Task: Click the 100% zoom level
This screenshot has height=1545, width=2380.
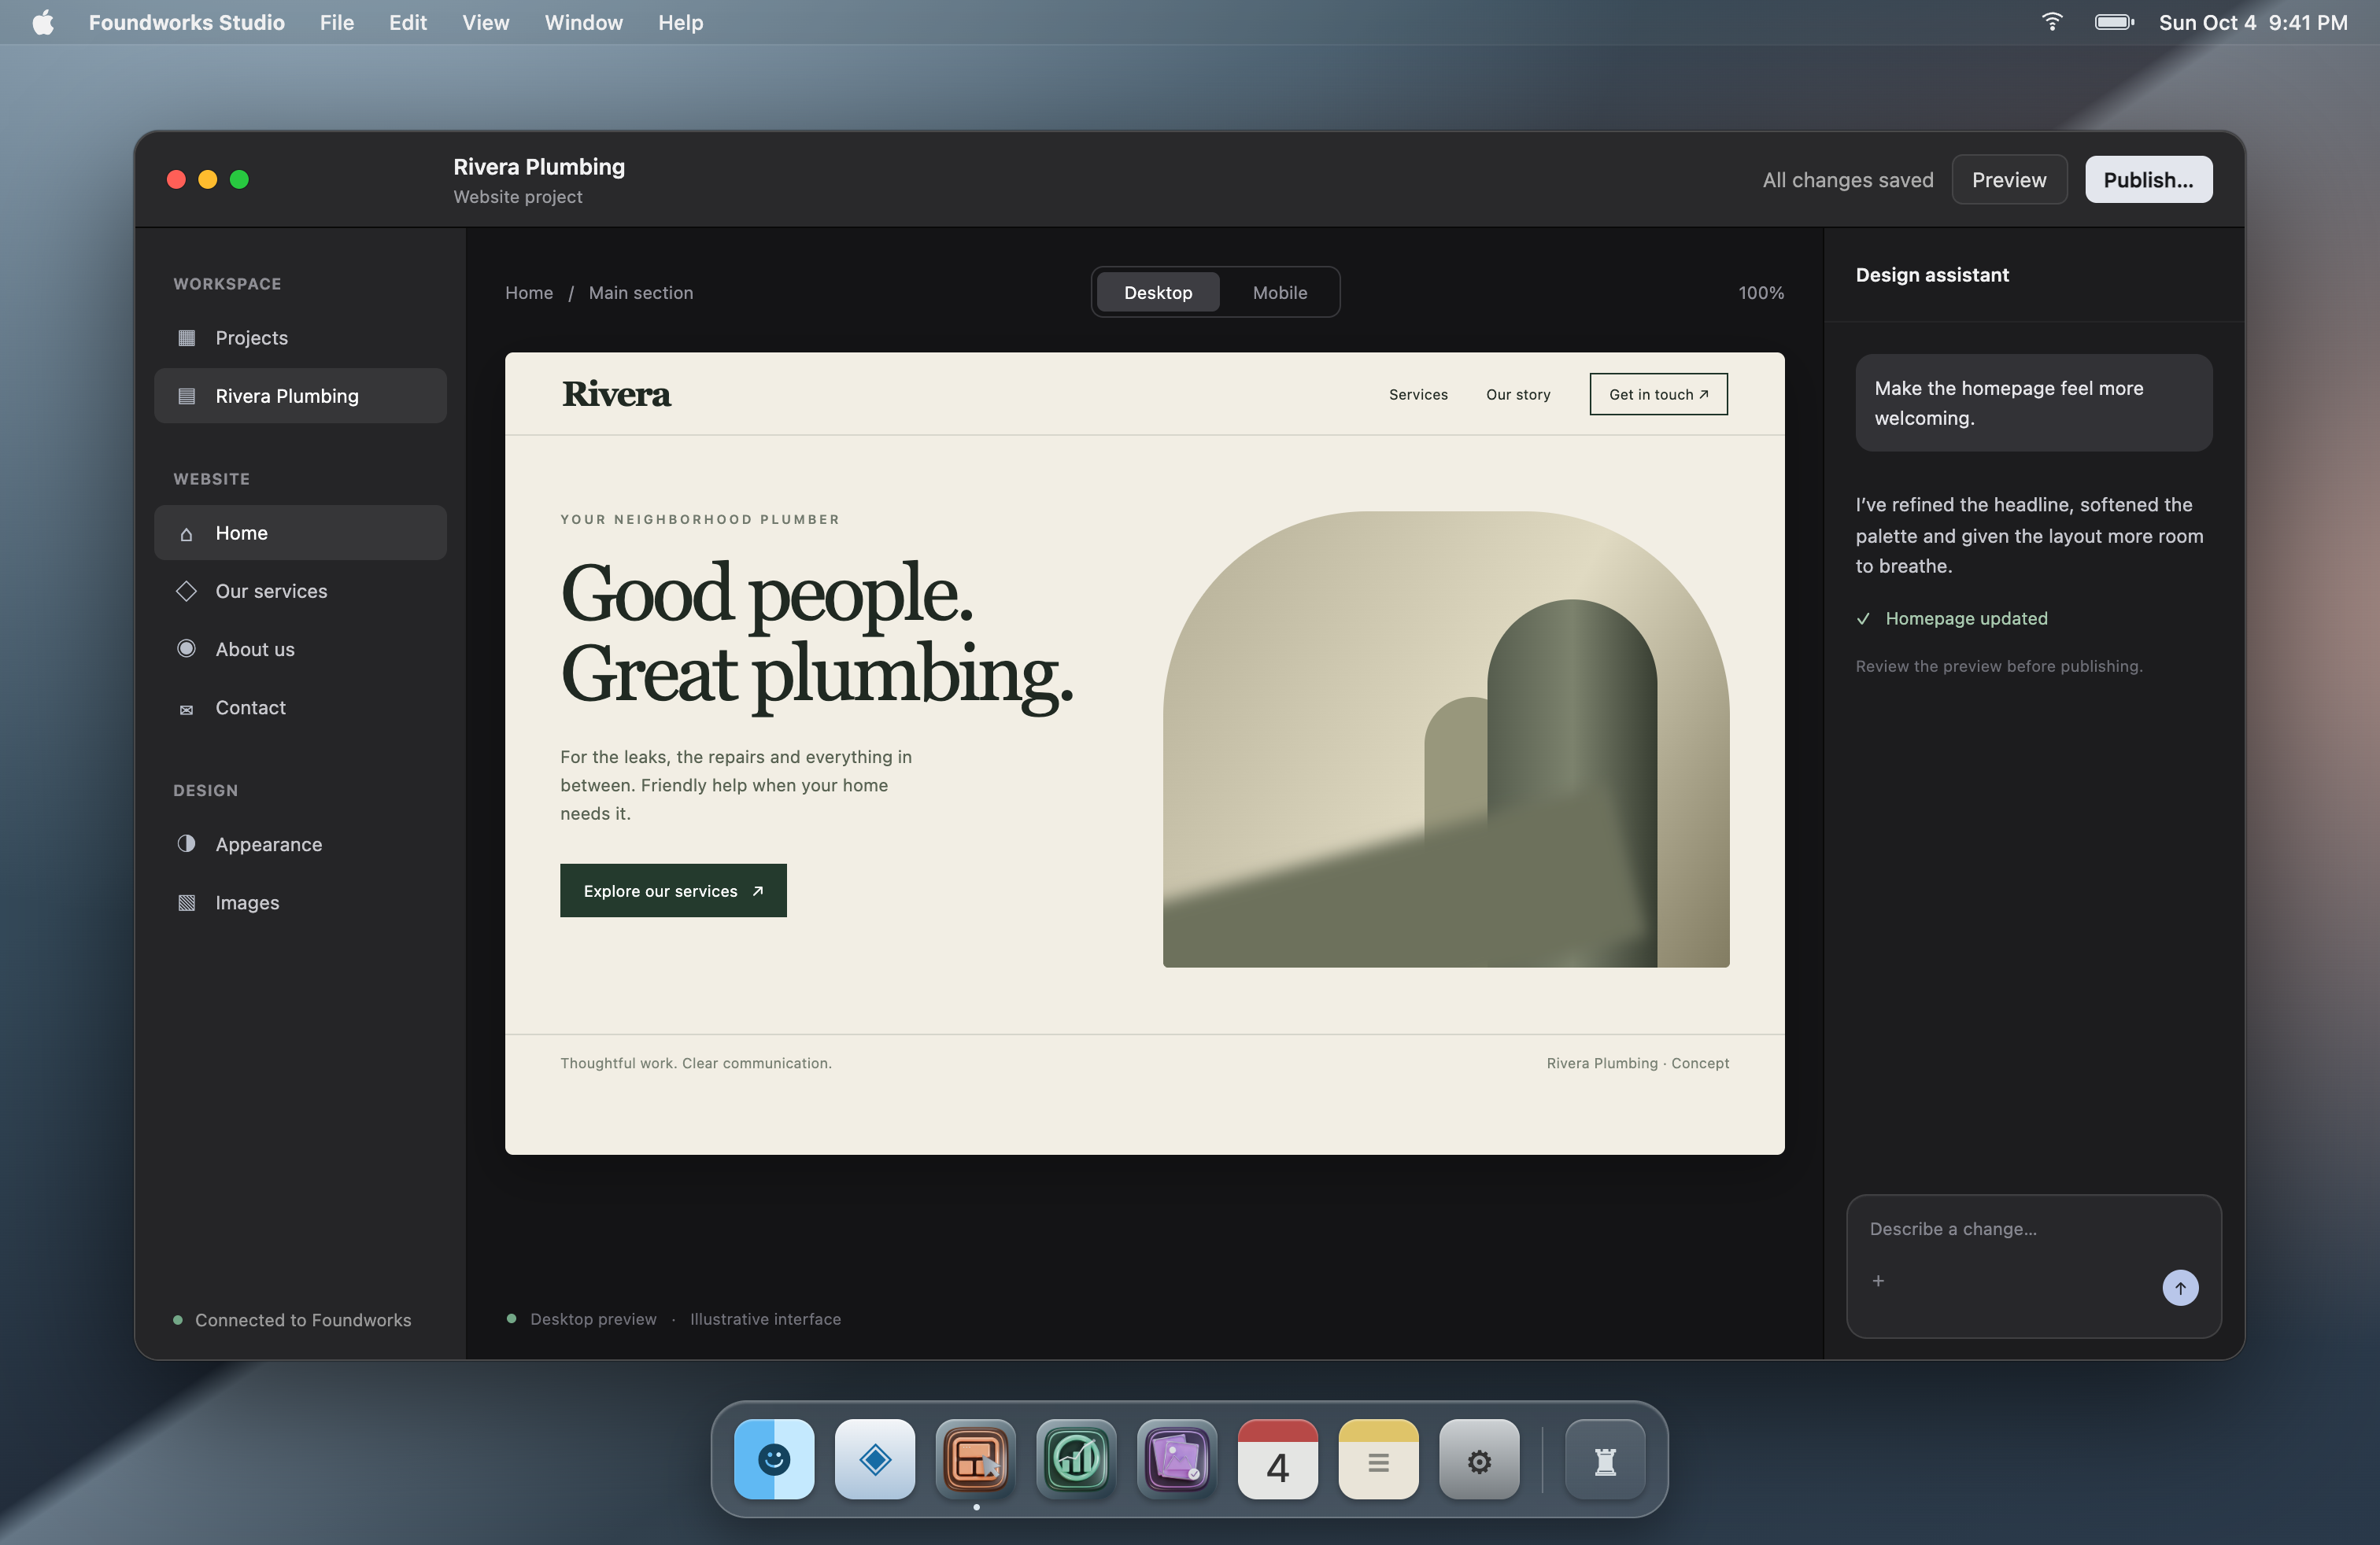Action: (1760, 293)
